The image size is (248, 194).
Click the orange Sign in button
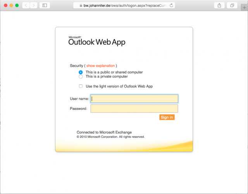point(167,117)
